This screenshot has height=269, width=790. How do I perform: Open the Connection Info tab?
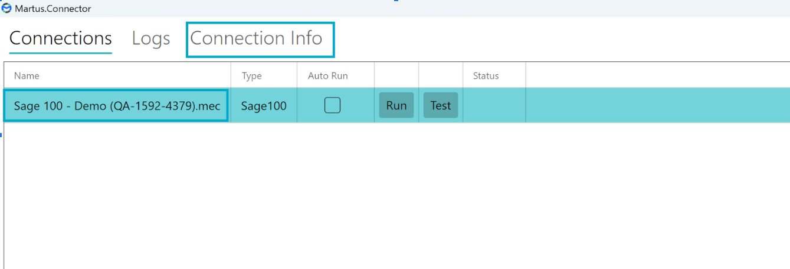point(256,39)
